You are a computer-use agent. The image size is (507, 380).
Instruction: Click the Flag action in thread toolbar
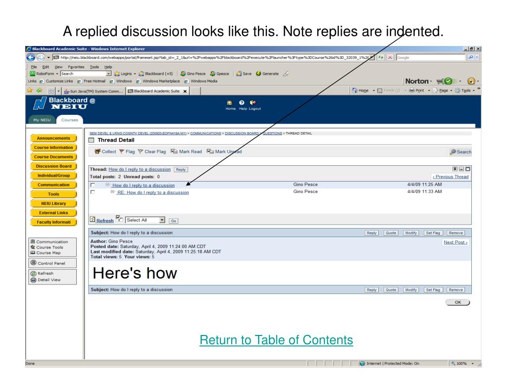(127, 151)
